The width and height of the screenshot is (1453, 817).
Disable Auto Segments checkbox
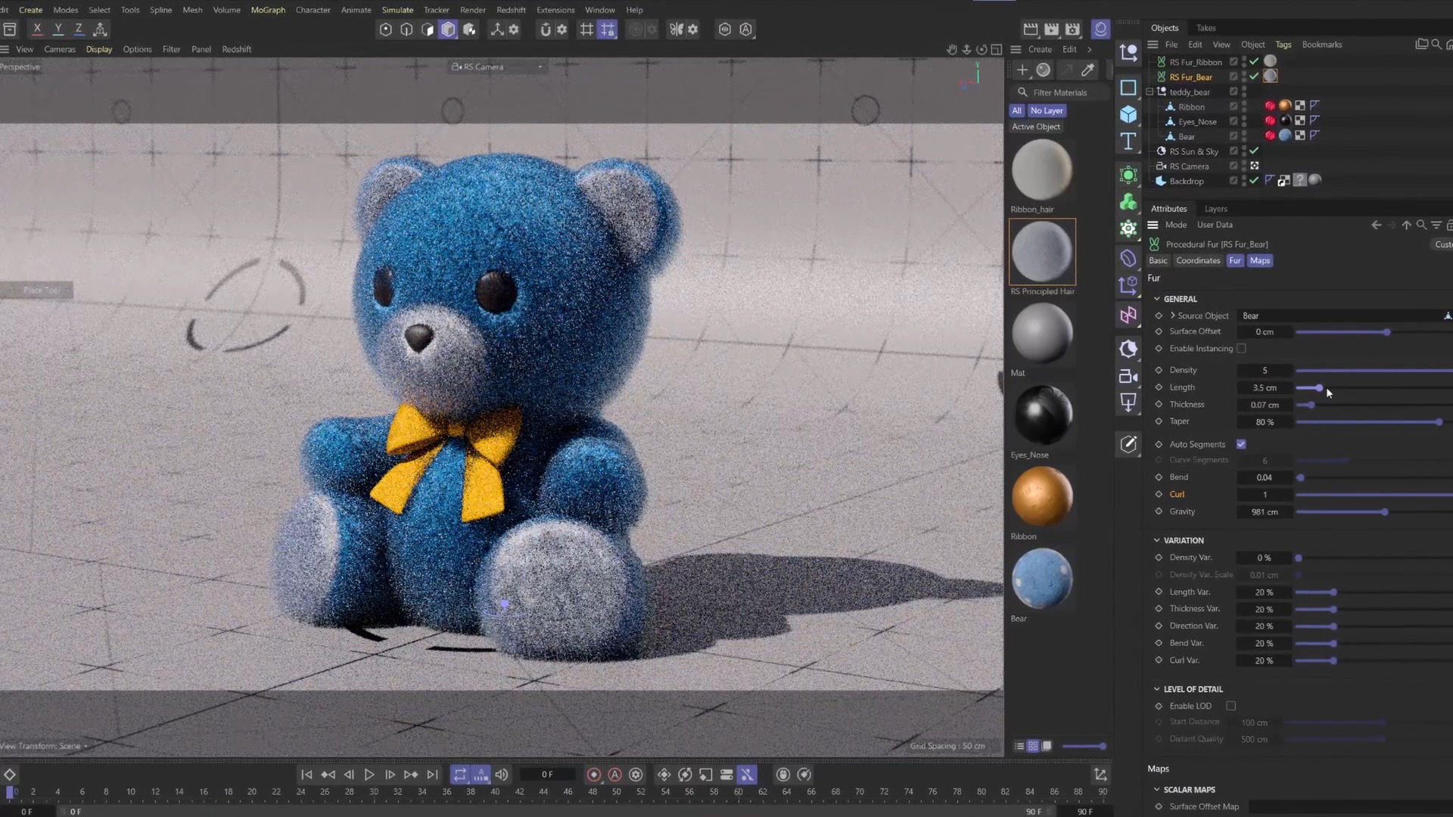pos(1241,444)
